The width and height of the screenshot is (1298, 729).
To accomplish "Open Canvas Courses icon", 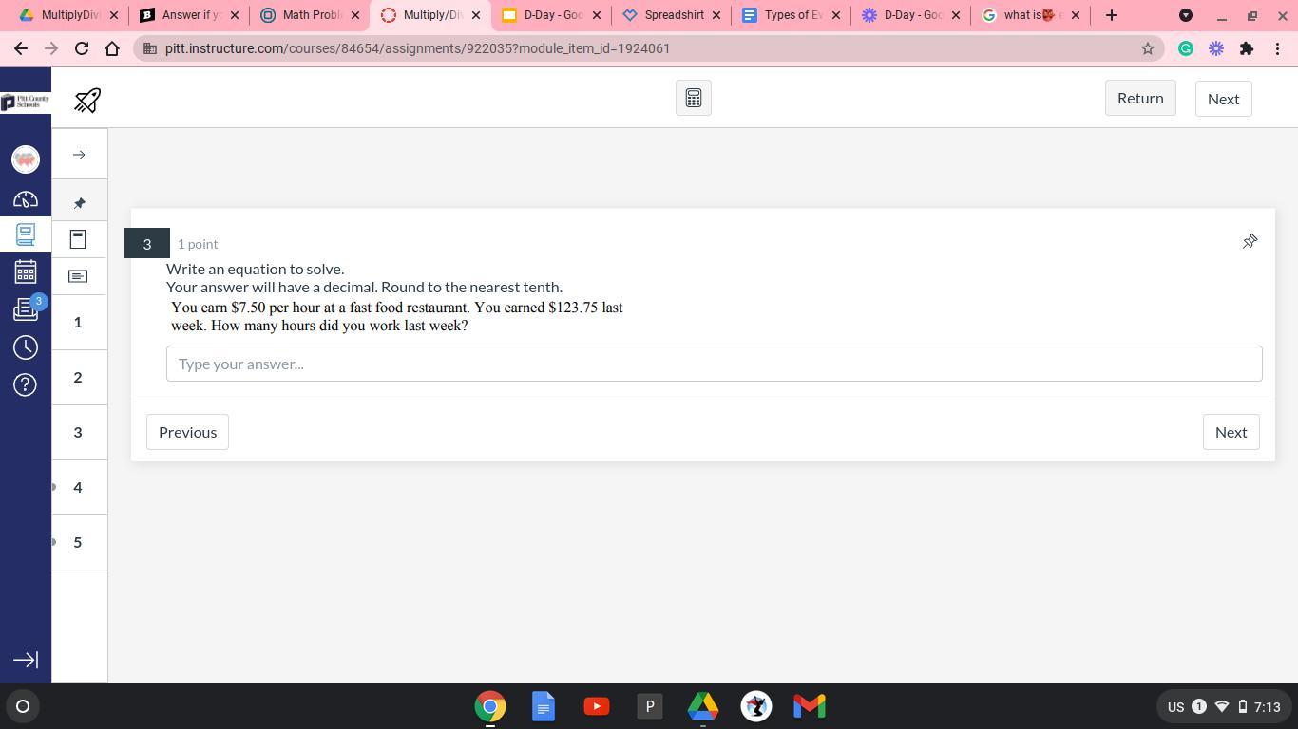I will [x=26, y=234].
